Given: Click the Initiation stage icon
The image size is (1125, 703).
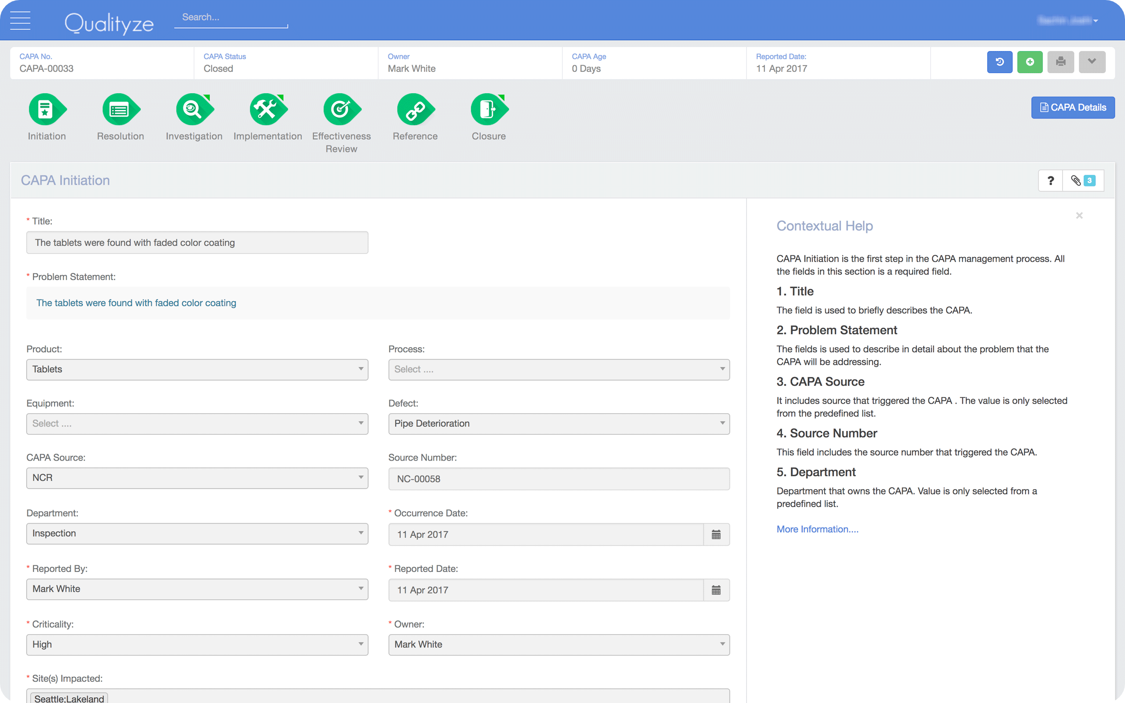Looking at the screenshot, I should pos(46,110).
